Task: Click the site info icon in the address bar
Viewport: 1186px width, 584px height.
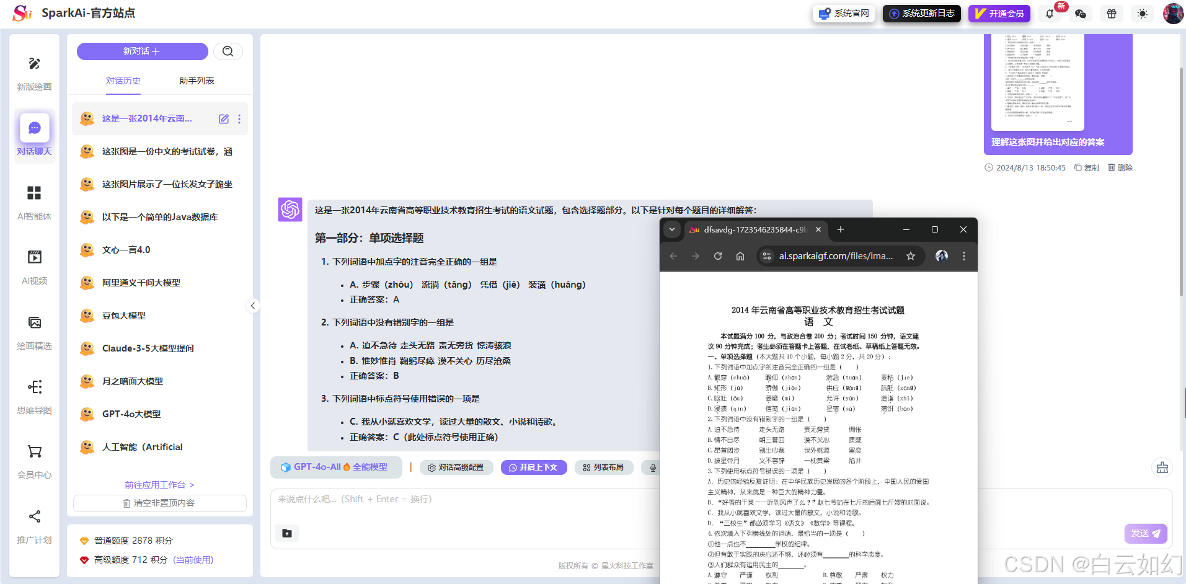Action: (x=767, y=256)
